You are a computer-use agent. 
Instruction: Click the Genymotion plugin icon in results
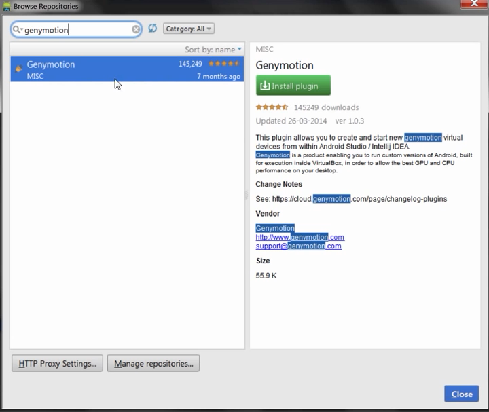[x=19, y=69]
